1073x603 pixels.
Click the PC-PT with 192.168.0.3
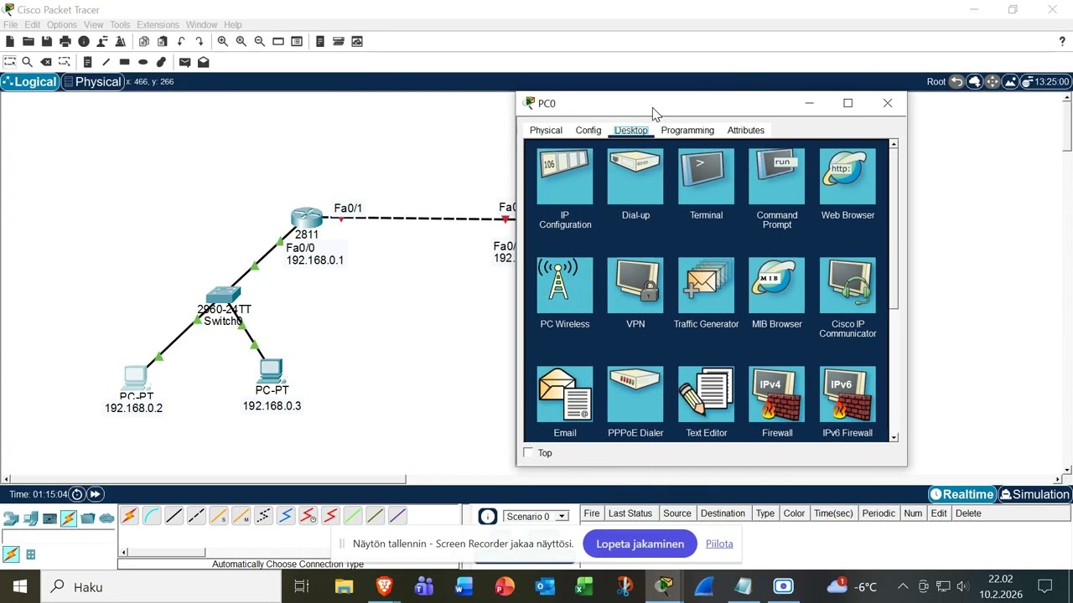tap(271, 370)
